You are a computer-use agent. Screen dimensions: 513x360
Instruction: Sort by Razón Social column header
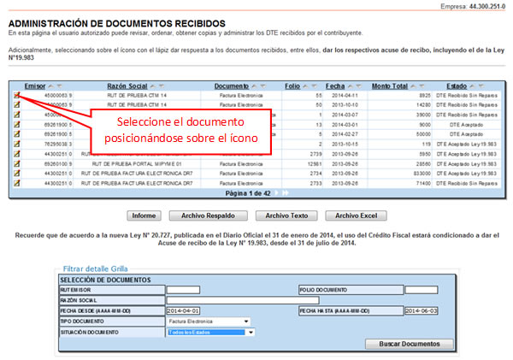[x=127, y=86]
